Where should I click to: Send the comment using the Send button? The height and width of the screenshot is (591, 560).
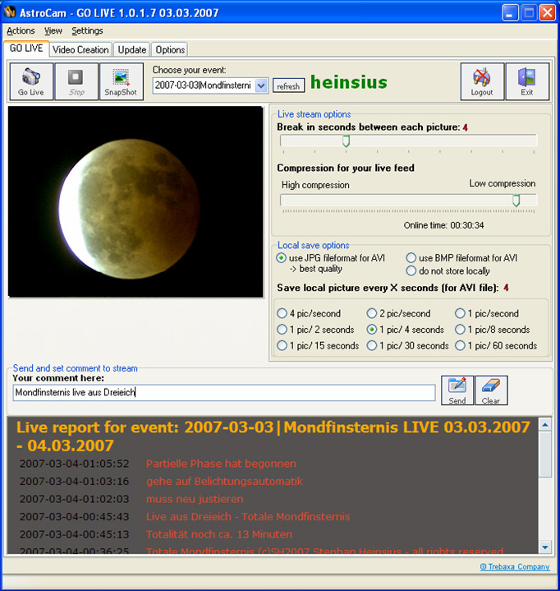457,390
